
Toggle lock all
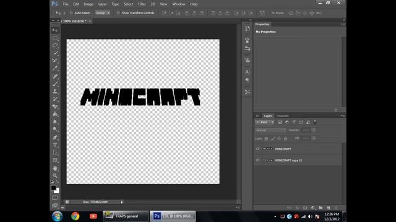pyautogui.click(x=286, y=138)
